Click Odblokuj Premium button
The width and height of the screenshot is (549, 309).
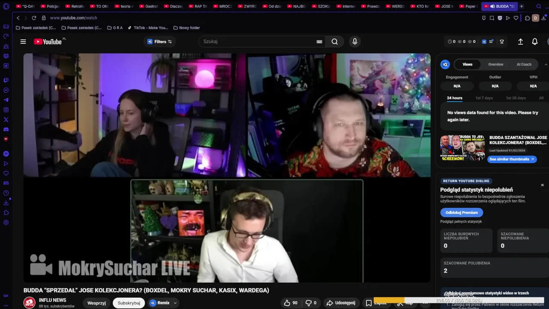coord(462,212)
